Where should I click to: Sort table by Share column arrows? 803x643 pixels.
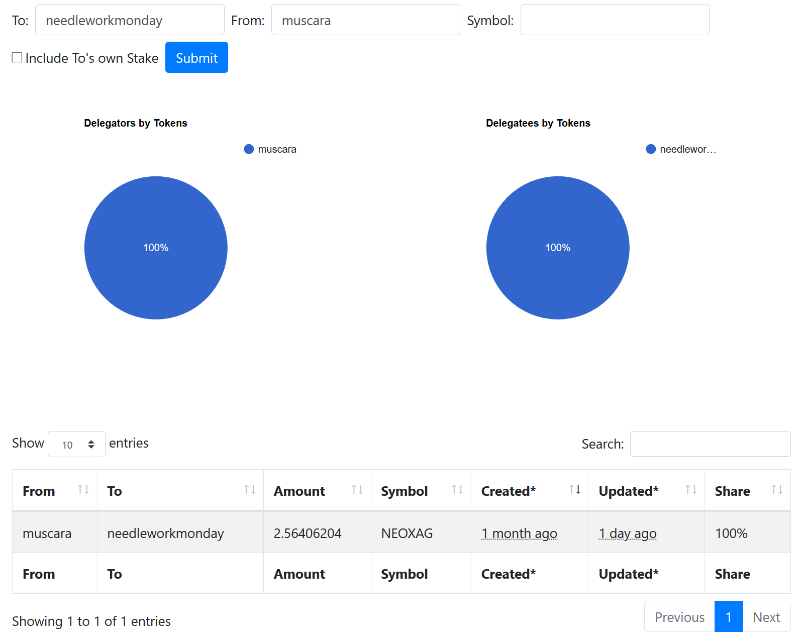pyautogui.click(x=777, y=490)
